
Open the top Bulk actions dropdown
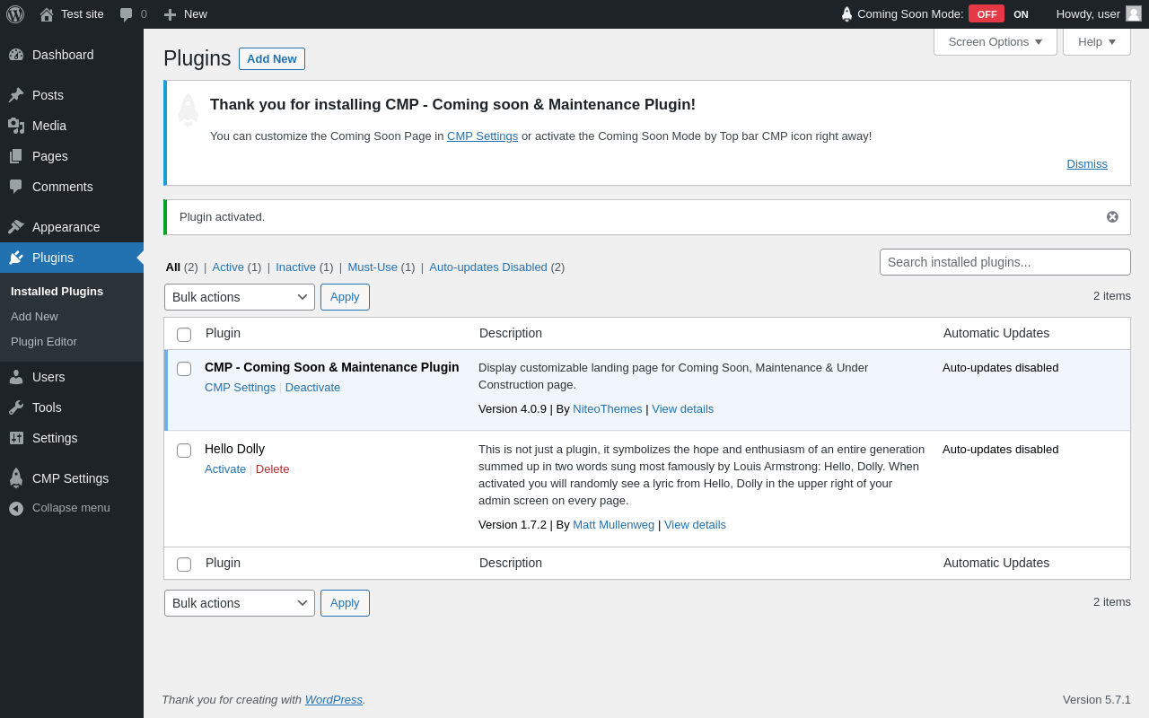click(239, 297)
